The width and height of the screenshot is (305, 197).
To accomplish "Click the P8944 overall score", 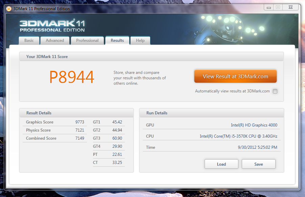I will [x=72, y=77].
